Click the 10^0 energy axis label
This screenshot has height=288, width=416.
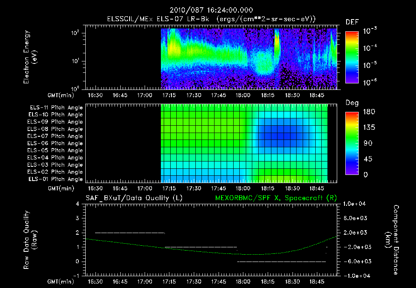pyautogui.click(x=75, y=89)
